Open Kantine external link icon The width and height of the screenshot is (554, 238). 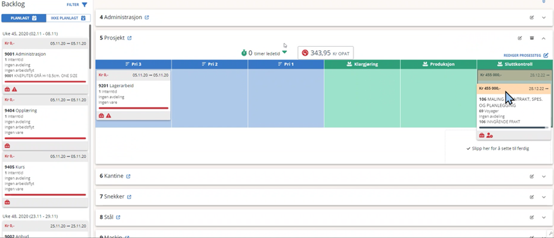point(128,176)
